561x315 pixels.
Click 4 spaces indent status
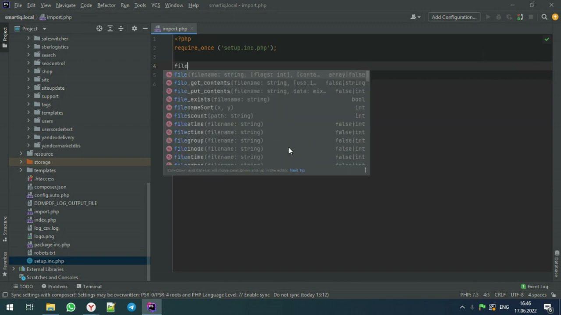coord(537,295)
